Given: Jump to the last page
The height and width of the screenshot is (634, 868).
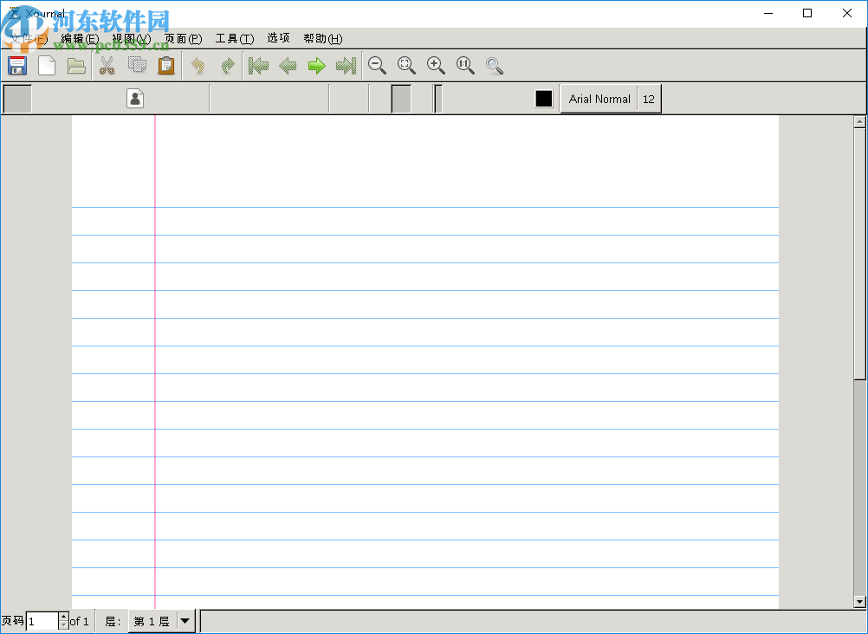Looking at the screenshot, I should [346, 65].
